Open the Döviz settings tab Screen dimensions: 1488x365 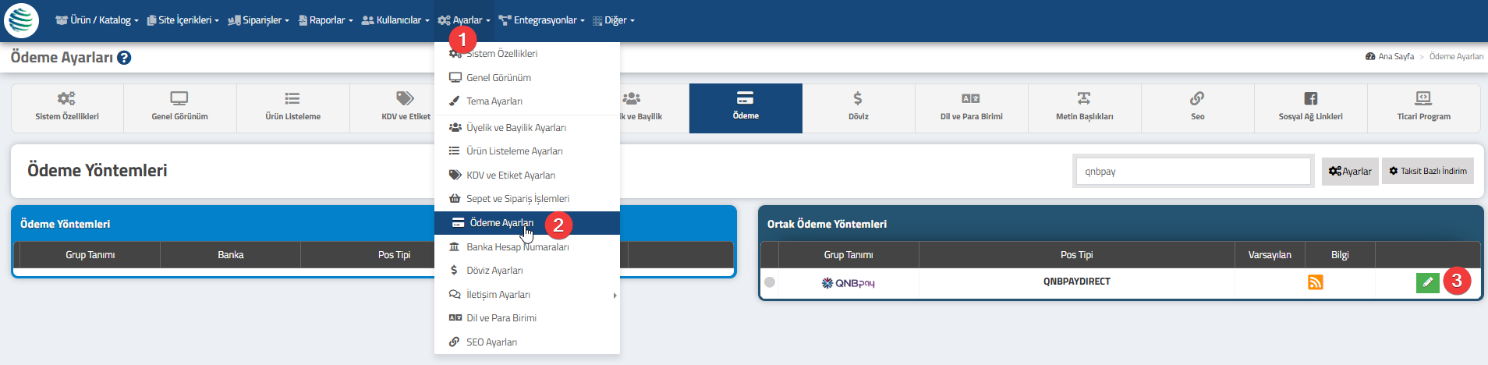tap(858, 108)
